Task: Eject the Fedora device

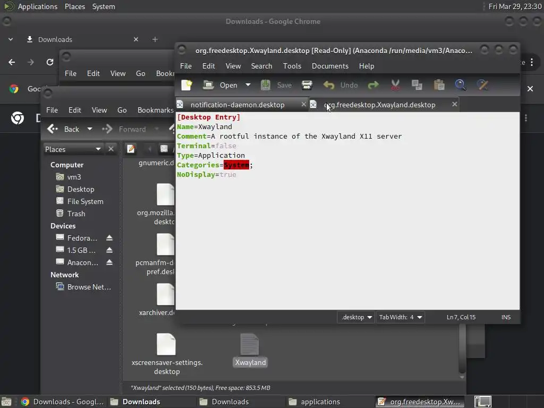Action: (109, 238)
